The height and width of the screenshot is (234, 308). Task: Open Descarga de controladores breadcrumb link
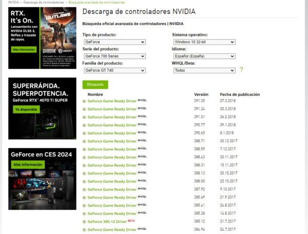click(x=44, y=3)
